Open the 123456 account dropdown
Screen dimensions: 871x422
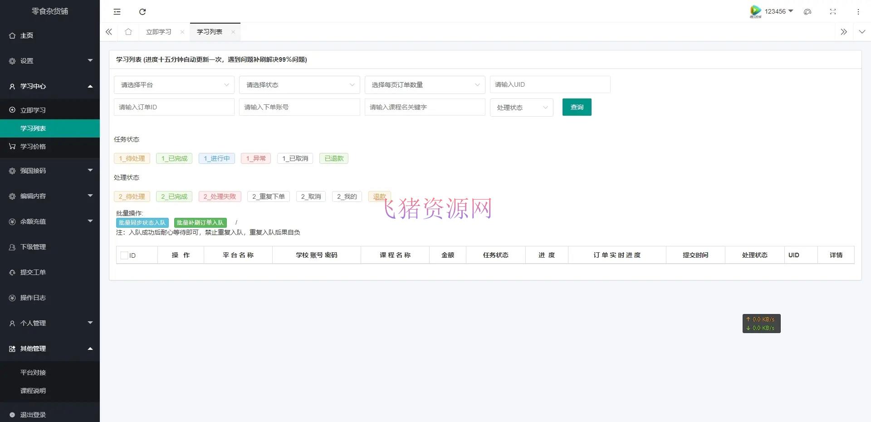tap(777, 11)
